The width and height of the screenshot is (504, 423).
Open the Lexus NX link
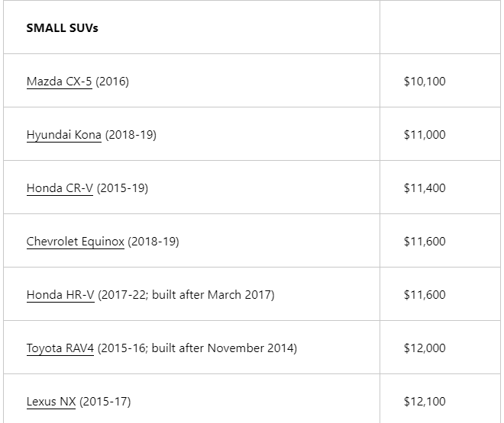point(50,402)
